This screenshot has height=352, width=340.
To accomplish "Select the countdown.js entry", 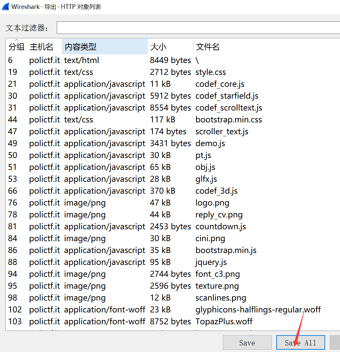I will [x=173, y=227].
